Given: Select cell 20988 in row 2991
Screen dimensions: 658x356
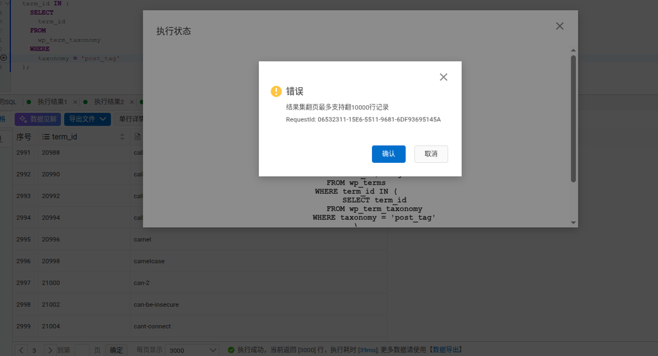Looking at the screenshot, I should (84, 153).
